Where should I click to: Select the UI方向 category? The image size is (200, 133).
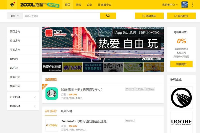click(23, 59)
